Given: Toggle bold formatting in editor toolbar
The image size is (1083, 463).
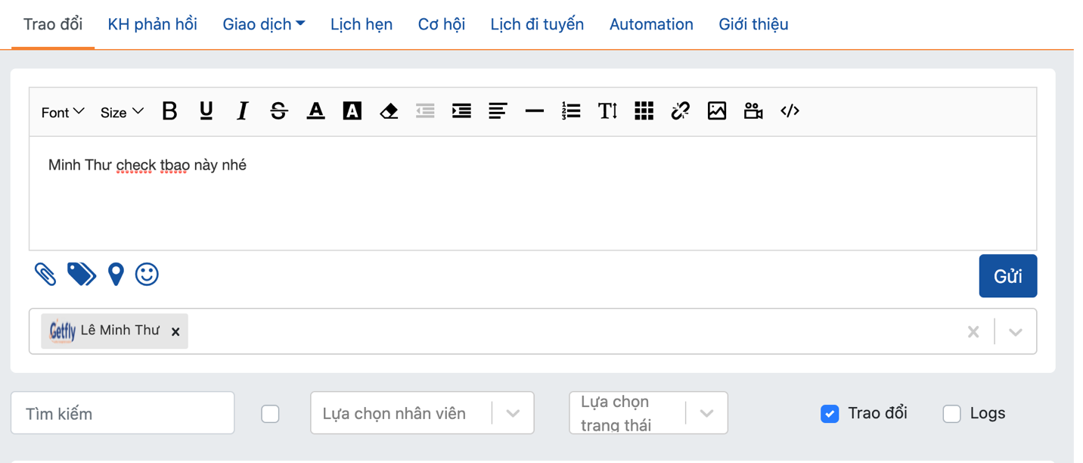Looking at the screenshot, I should click(x=169, y=111).
